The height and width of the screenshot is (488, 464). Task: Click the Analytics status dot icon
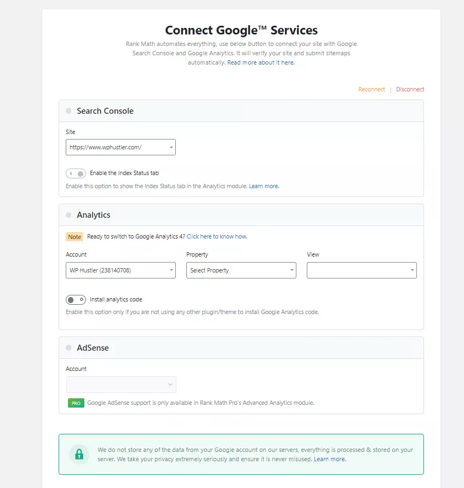(x=68, y=215)
